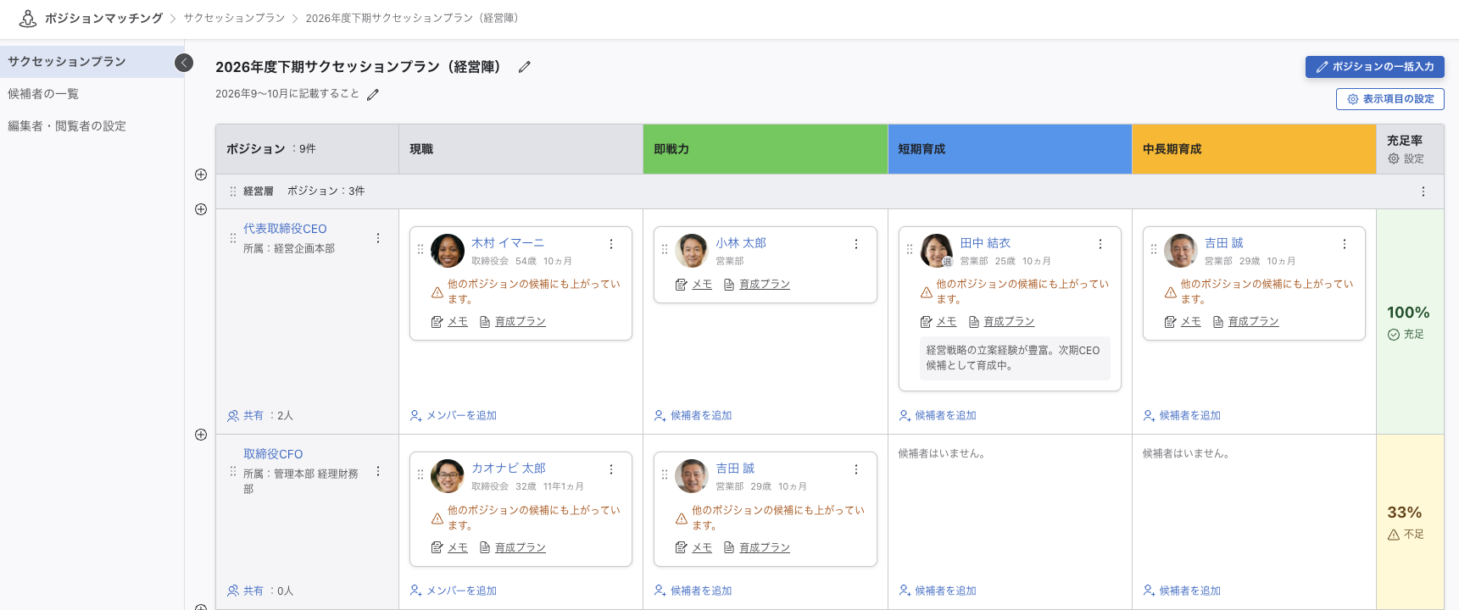Screen dimensions: 1459x610
Task: Click plus icon beside 代表取締役CEO row top
Action: 201,209
